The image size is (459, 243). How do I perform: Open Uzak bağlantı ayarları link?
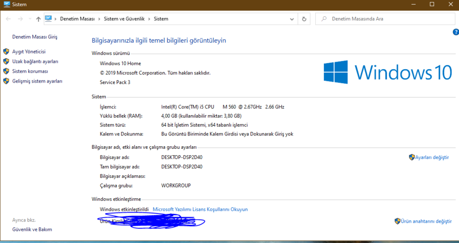pos(35,62)
